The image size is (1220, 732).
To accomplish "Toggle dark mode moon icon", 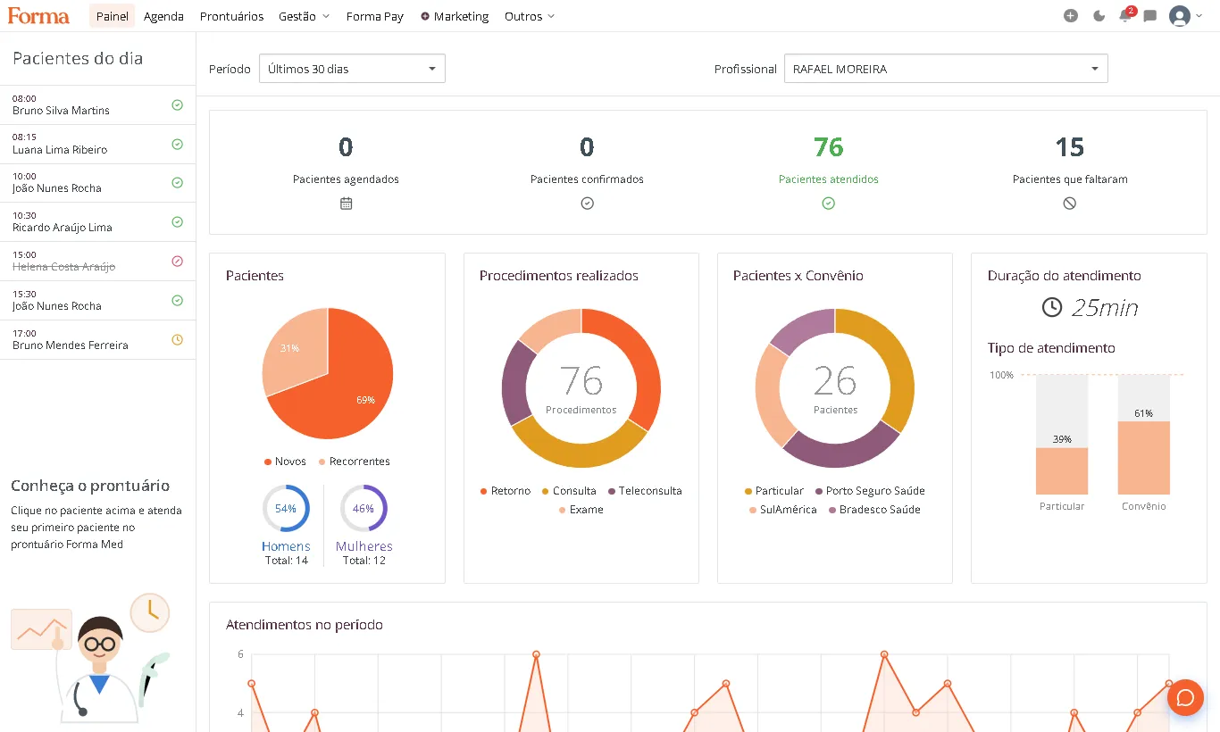I will (1099, 16).
